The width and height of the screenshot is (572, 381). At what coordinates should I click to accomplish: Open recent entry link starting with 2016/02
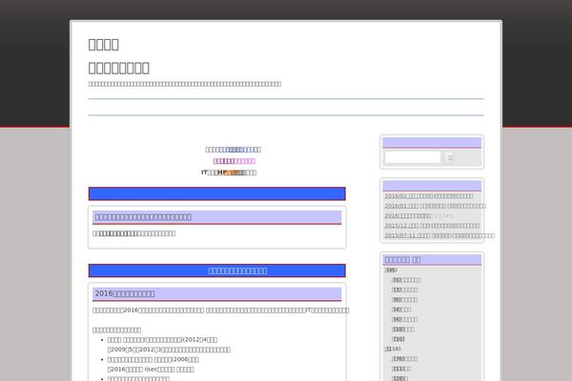coord(429,196)
